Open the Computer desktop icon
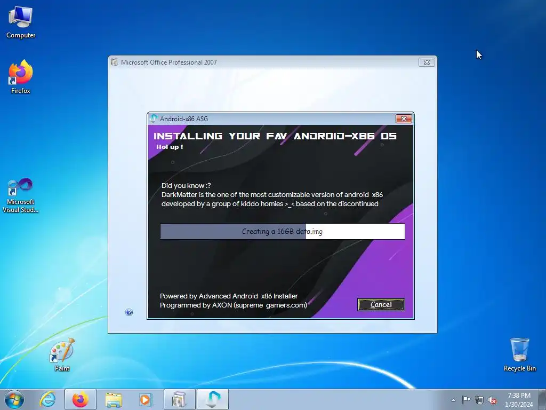546x410 pixels. pyautogui.click(x=21, y=22)
